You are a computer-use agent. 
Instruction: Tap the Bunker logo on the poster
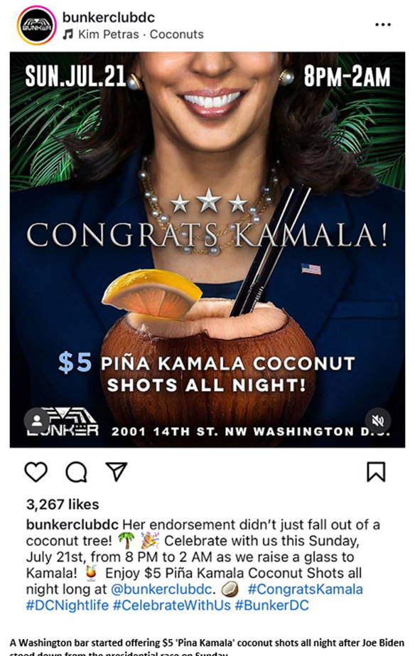63,421
